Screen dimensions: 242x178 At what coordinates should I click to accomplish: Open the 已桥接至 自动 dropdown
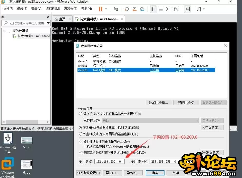(150, 120)
